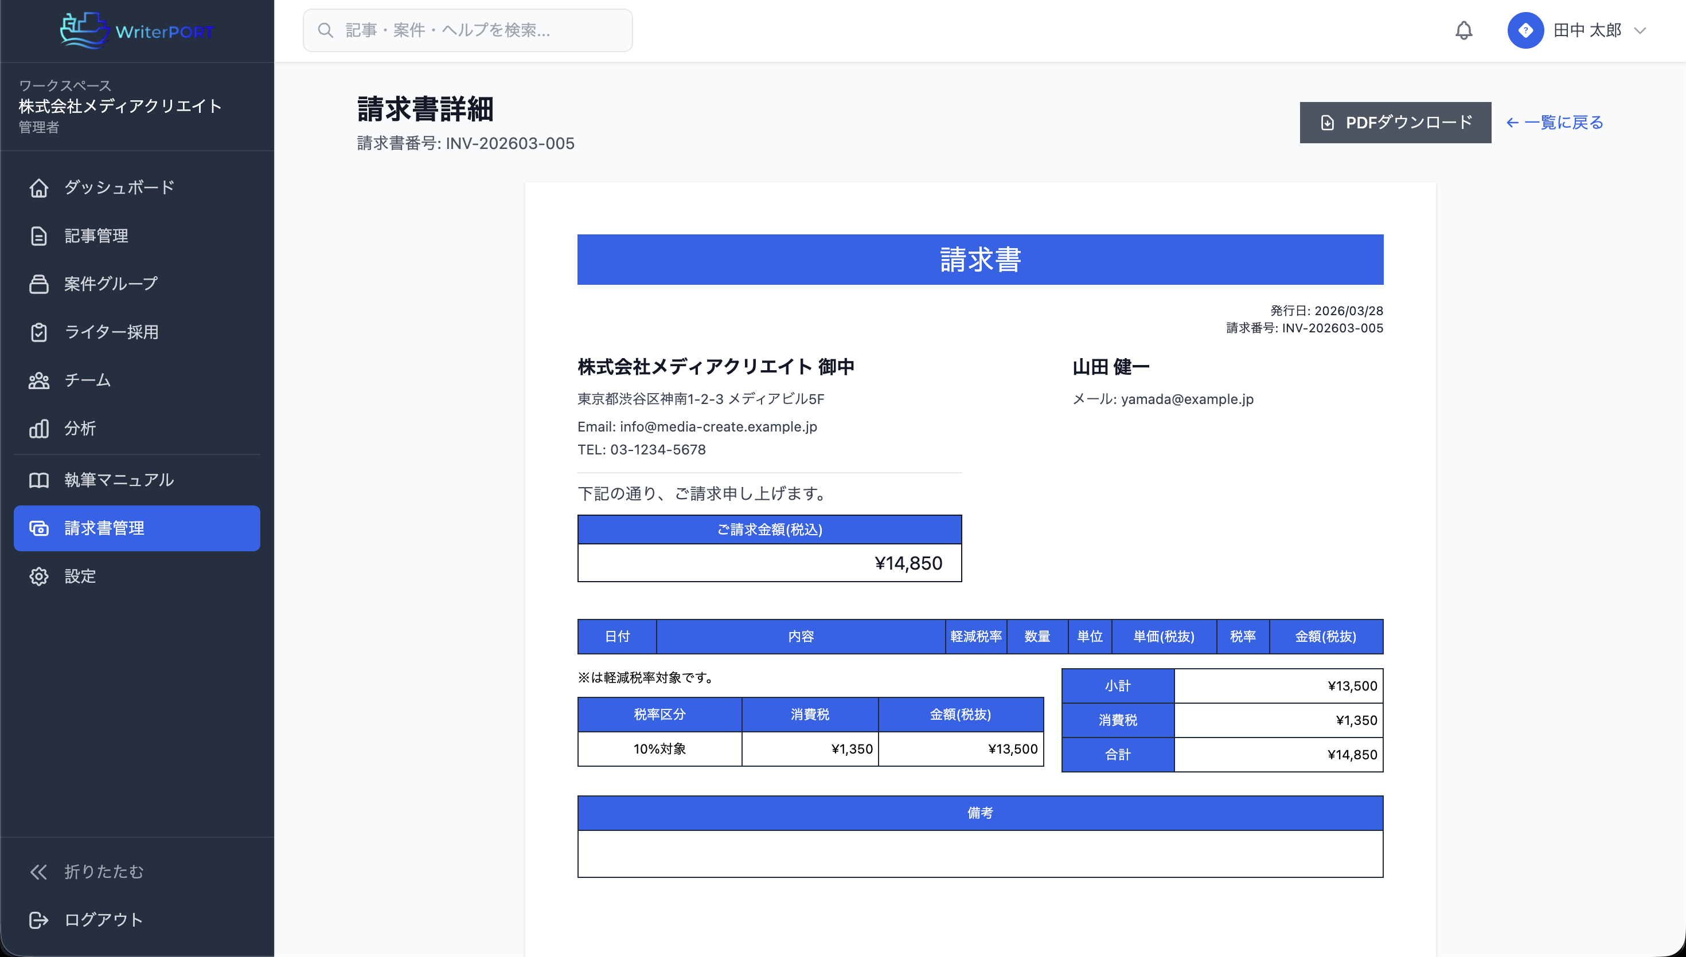The image size is (1686, 957).
Task: Click the 折りたたむ double-chevron icon
Action: (x=39, y=872)
